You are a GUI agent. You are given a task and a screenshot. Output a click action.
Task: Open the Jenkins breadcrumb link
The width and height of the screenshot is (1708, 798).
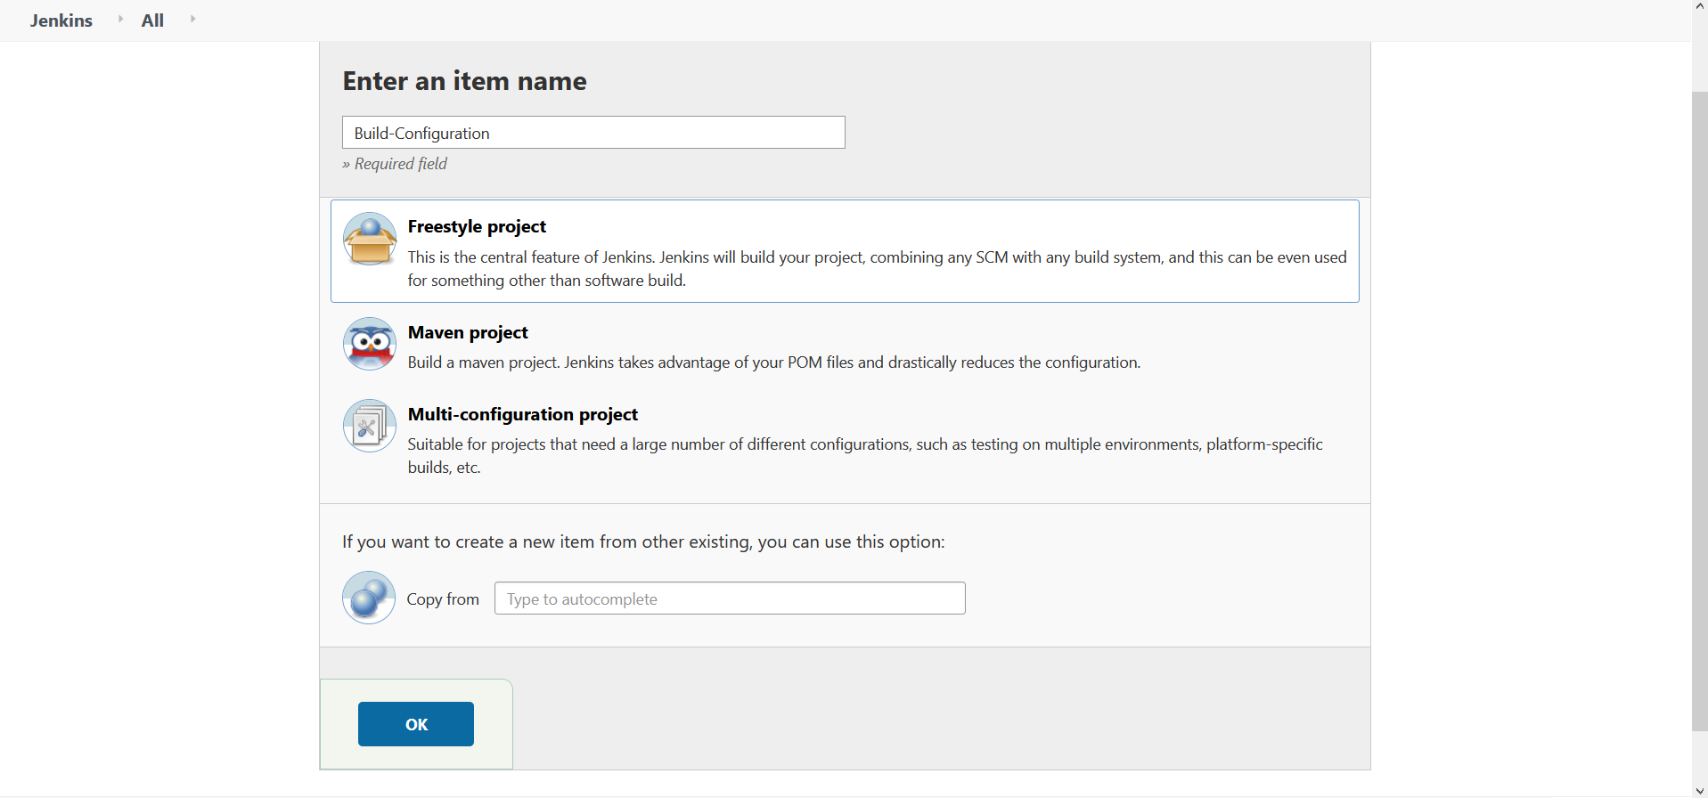pyautogui.click(x=61, y=20)
